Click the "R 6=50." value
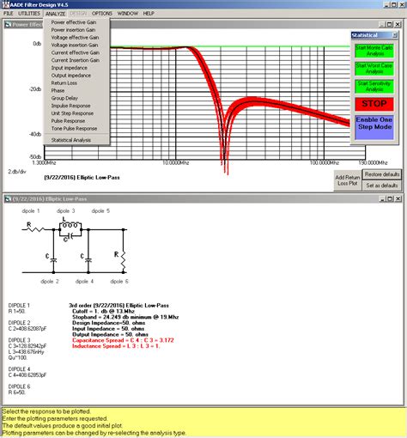The height and width of the screenshot is (438, 407). tap(16, 392)
